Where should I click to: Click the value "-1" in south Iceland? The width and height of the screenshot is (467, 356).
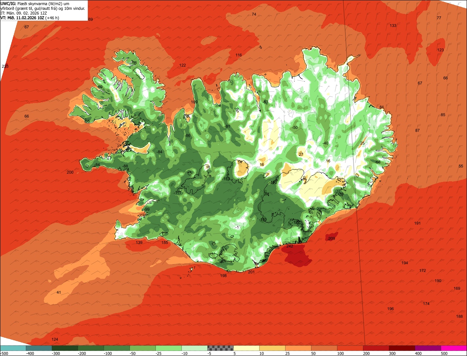(237, 227)
